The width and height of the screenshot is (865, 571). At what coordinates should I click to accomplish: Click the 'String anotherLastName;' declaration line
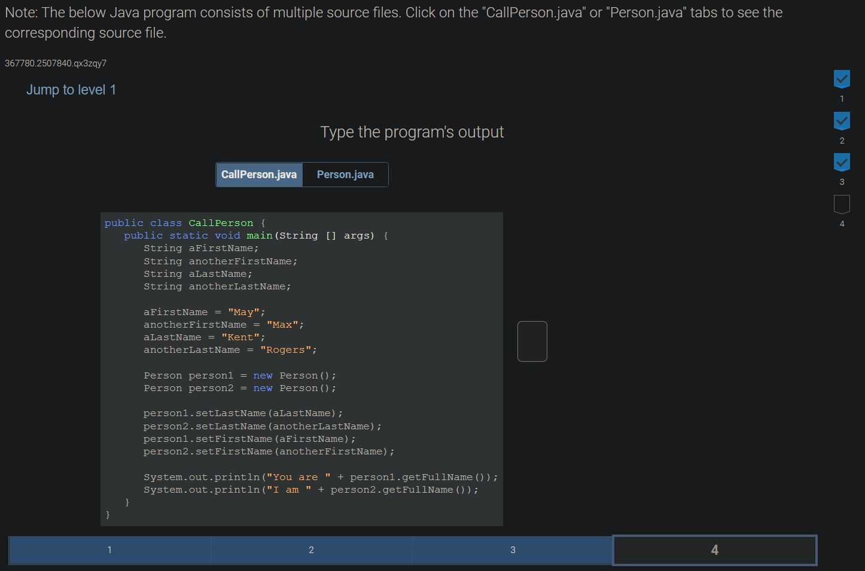click(x=217, y=286)
